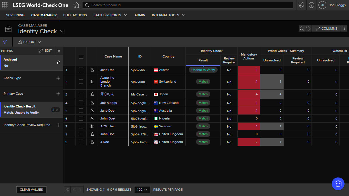The width and height of the screenshot is (349, 196).
Task: Expand the Export dropdown
Action: 29,42
